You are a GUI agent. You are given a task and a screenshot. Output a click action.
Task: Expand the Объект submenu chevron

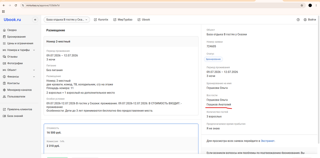coord(34,70)
